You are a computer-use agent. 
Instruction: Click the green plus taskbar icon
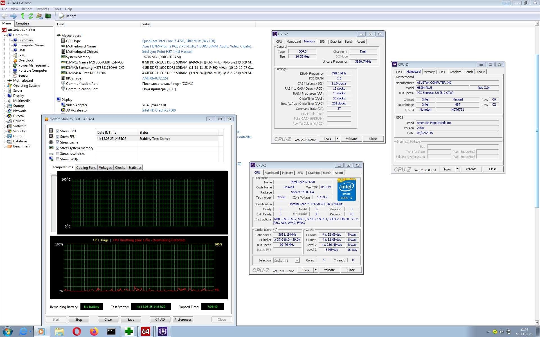pyautogui.click(x=129, y=332)
